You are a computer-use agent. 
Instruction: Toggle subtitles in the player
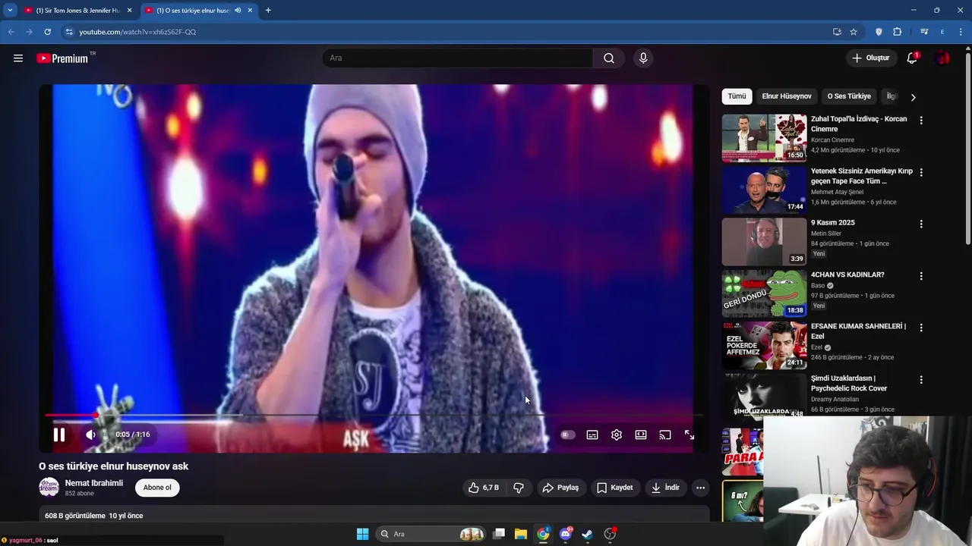(x=592, y=435)
